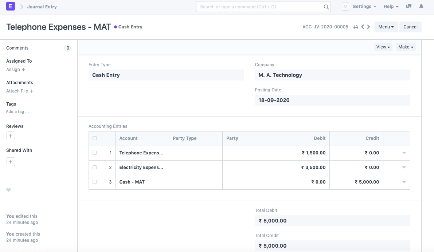Add a review with plus icon
This screenshot has height=252, width=434.
click(x=11, y=136)
